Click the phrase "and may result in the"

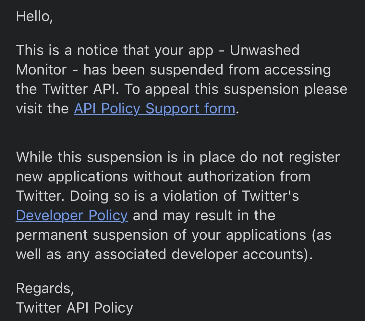(x=204, y=215)
